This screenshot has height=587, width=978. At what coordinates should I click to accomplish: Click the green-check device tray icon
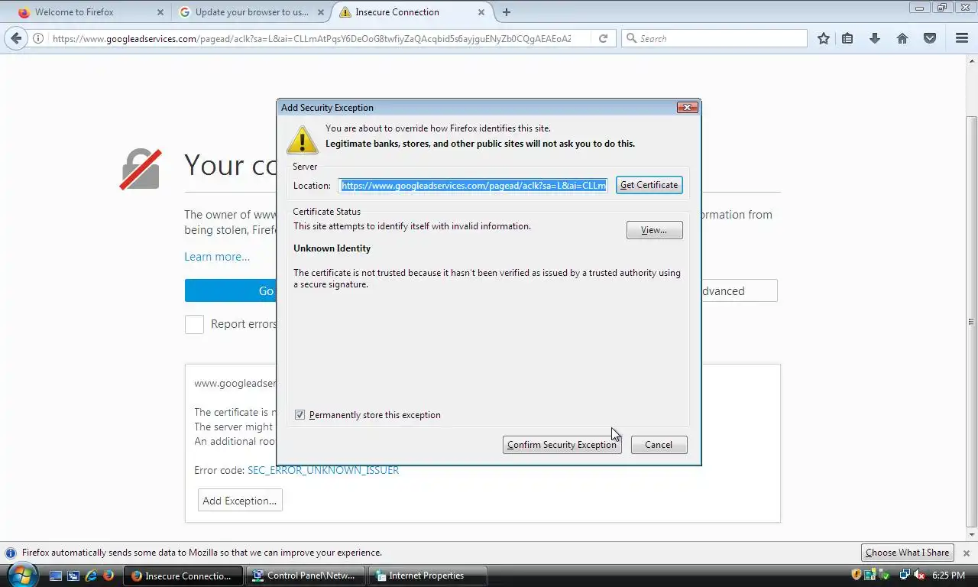[885, 575]
